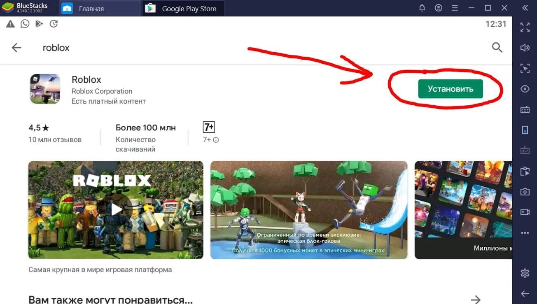Click the 10 млн отзывов label
The image size is (537, 304).
[55, 140]
